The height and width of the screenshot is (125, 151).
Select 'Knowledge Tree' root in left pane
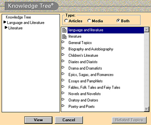[18, 17]
